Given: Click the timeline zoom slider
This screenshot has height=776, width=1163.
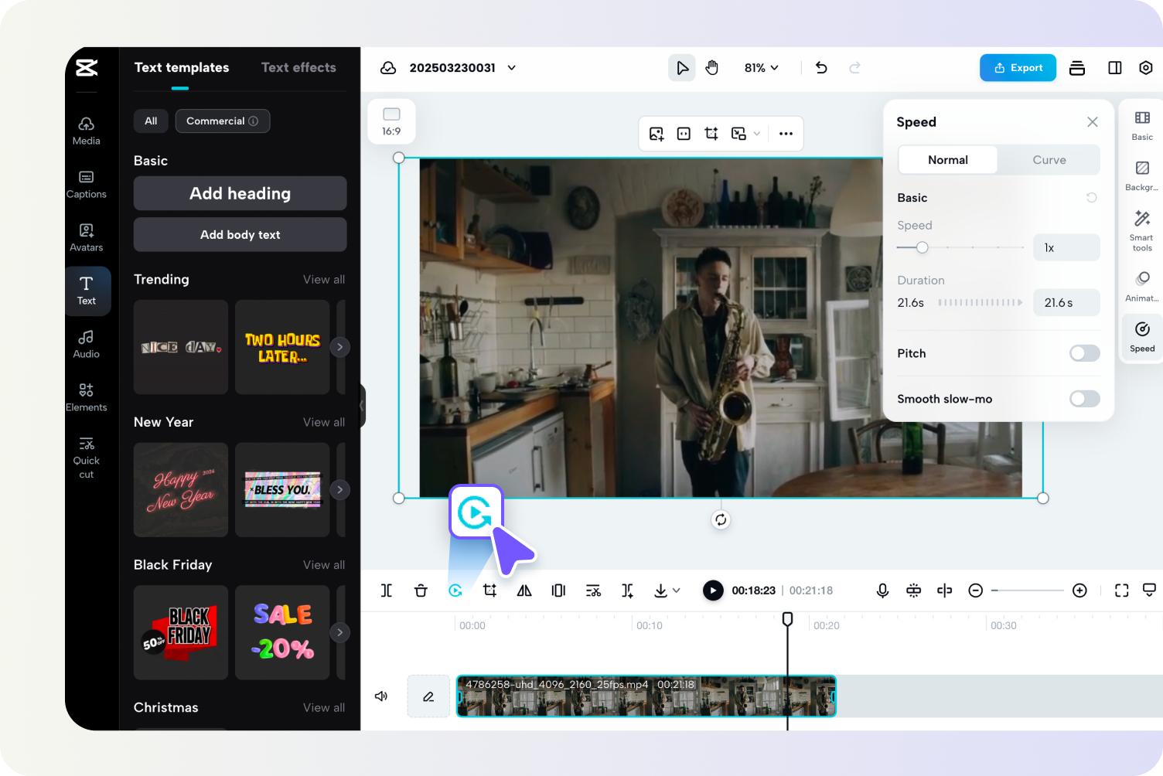Looking at the screenshot, I should [x=1027, y=591].
